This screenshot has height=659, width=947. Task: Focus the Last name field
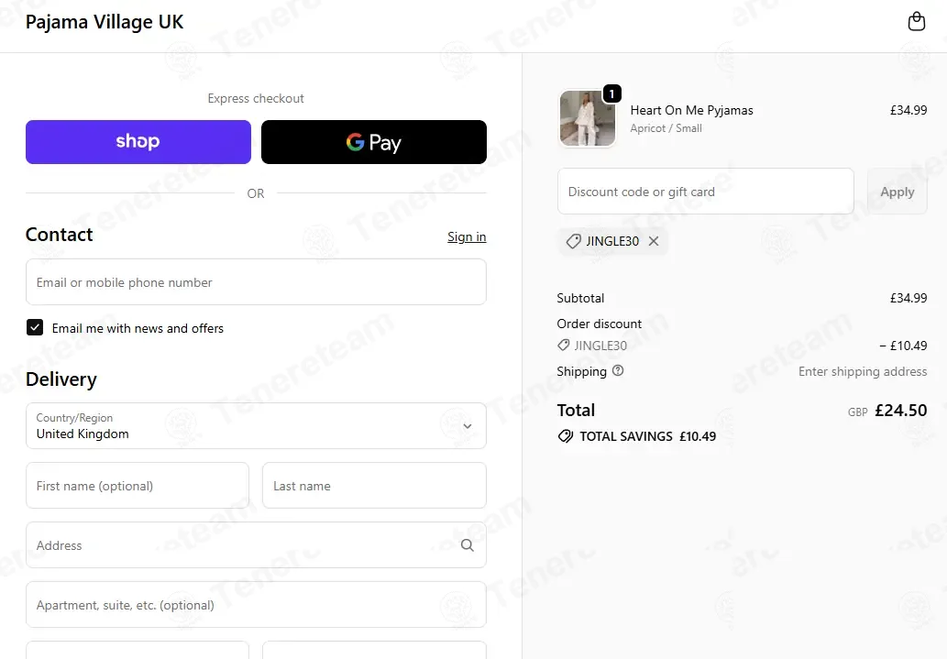(x=374, y=486)
